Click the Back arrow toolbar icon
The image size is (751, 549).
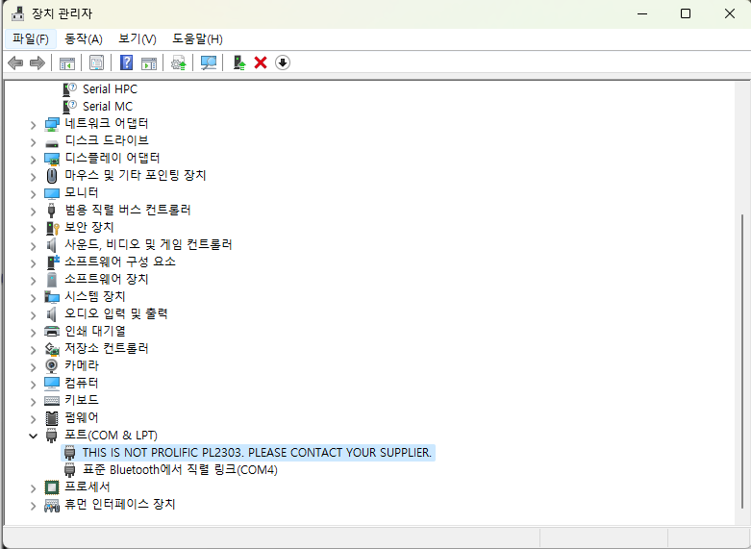[x=15, y=62]
